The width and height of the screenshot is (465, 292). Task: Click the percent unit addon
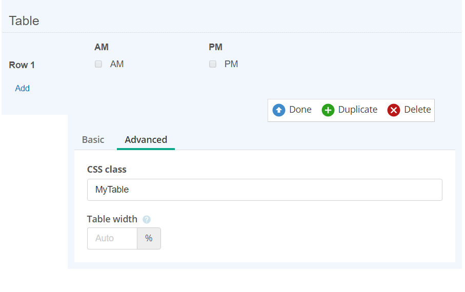pos(149,238)
